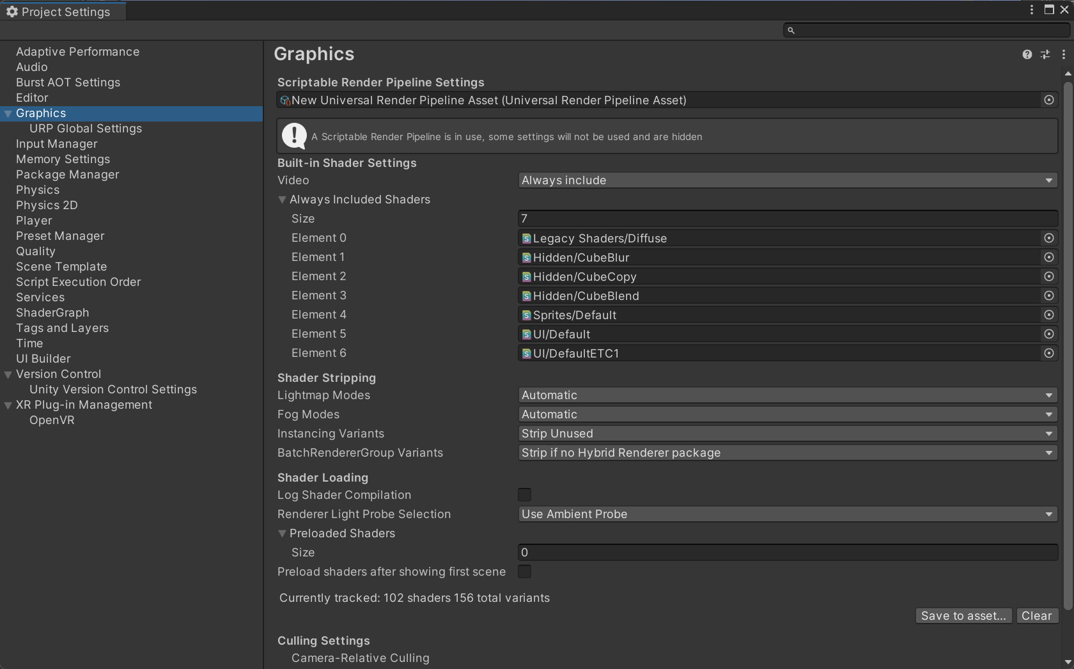Image resolution: width=1074 pixels, height=669 pixels.
Task: Collapse the Preloaded Shaders foldout
Action: [x=282, y=533]
